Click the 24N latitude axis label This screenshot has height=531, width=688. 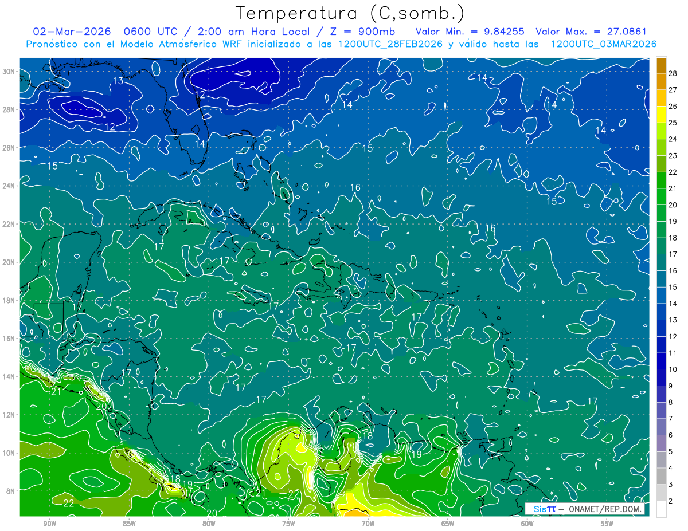tap(9, 186)
